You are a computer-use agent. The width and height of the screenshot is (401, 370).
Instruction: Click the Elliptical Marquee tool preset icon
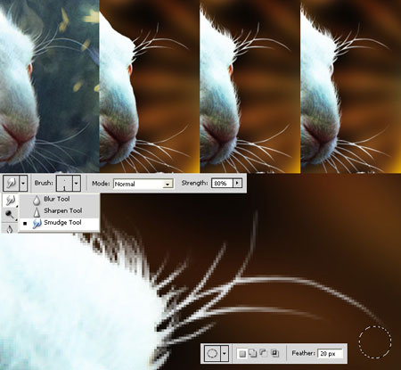(x=212, y=353)
